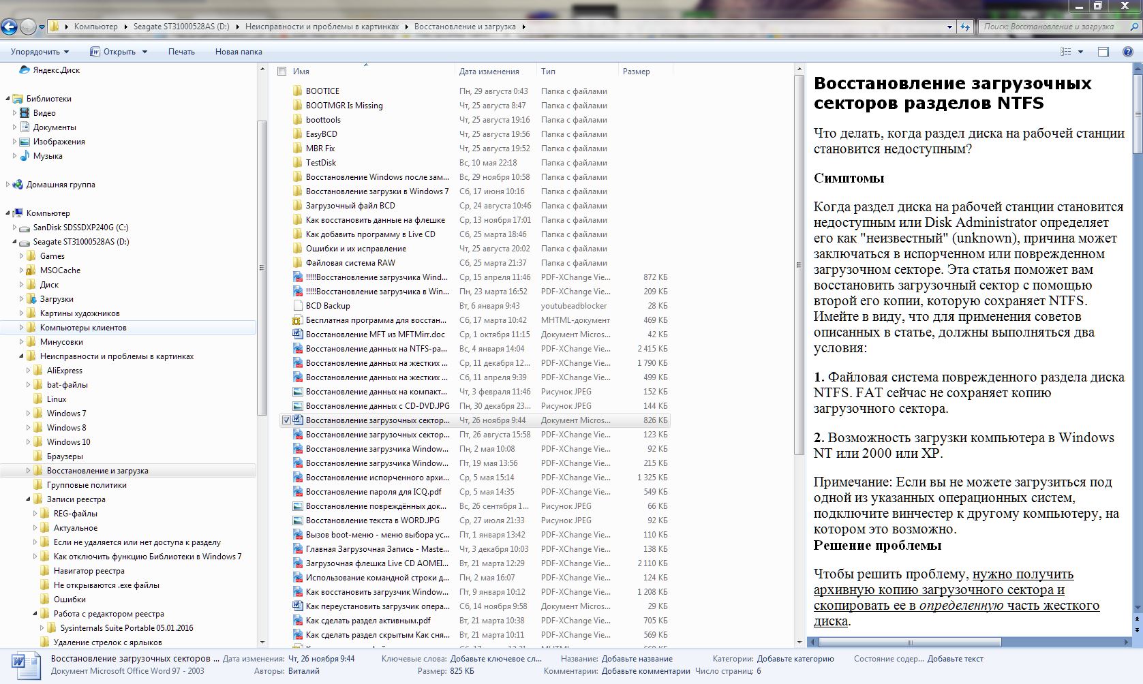Open the Help question mark icon
The height and width of the screenshot is (684, 1143).
1129,52
